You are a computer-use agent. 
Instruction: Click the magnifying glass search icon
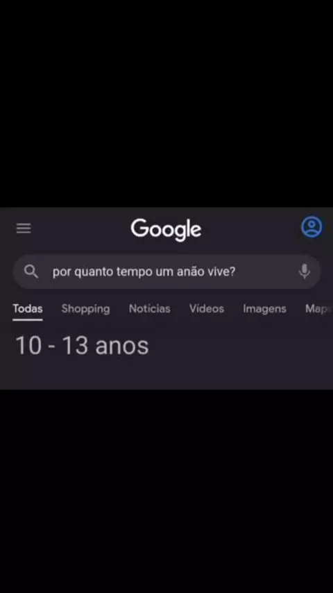31,272
